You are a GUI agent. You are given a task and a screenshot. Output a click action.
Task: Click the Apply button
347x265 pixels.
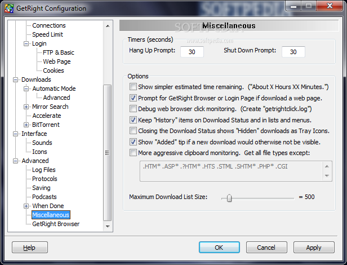[x=314, y=248]
